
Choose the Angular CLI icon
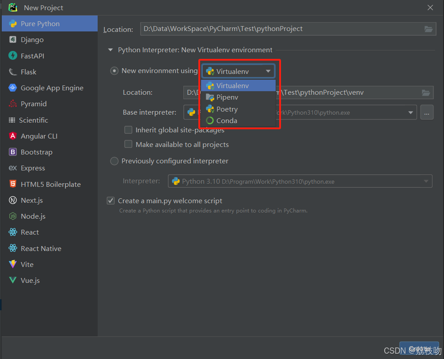click(13, 136)
